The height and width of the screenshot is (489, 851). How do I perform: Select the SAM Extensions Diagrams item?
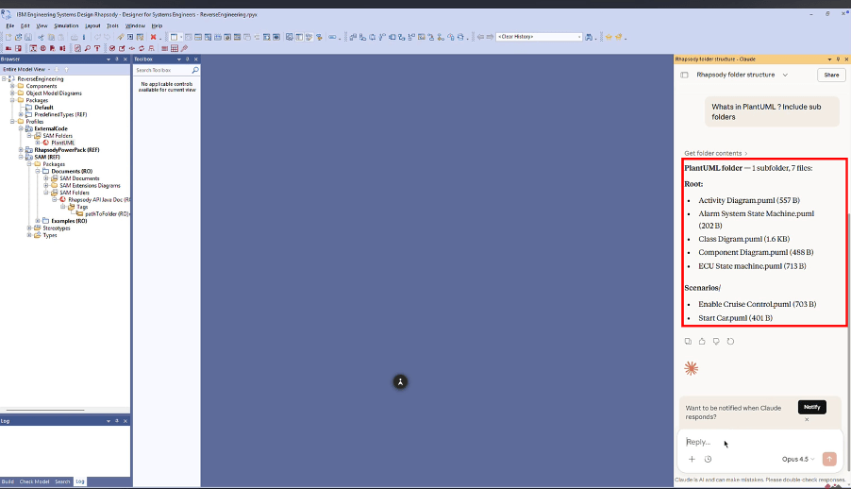(90, 185)
